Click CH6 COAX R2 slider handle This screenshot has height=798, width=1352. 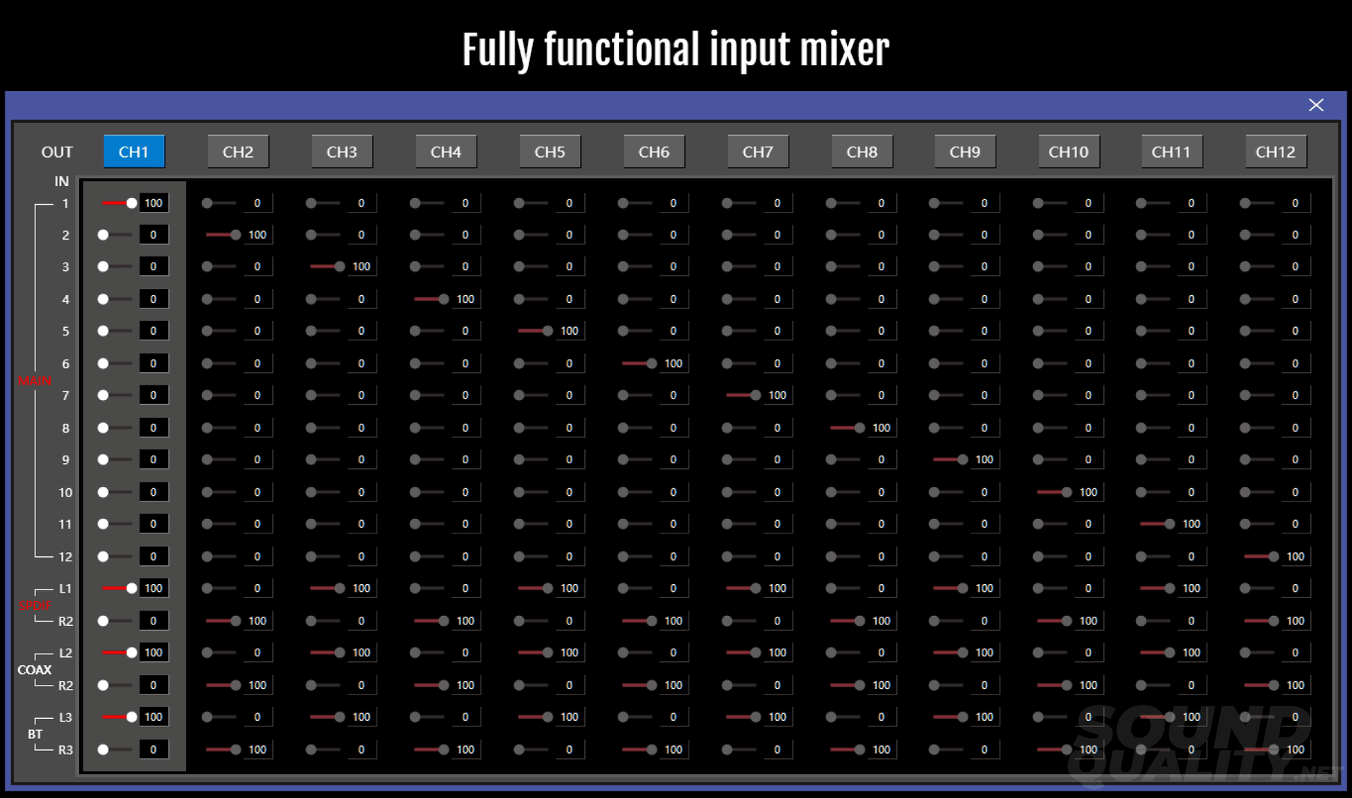coord(651,685)
